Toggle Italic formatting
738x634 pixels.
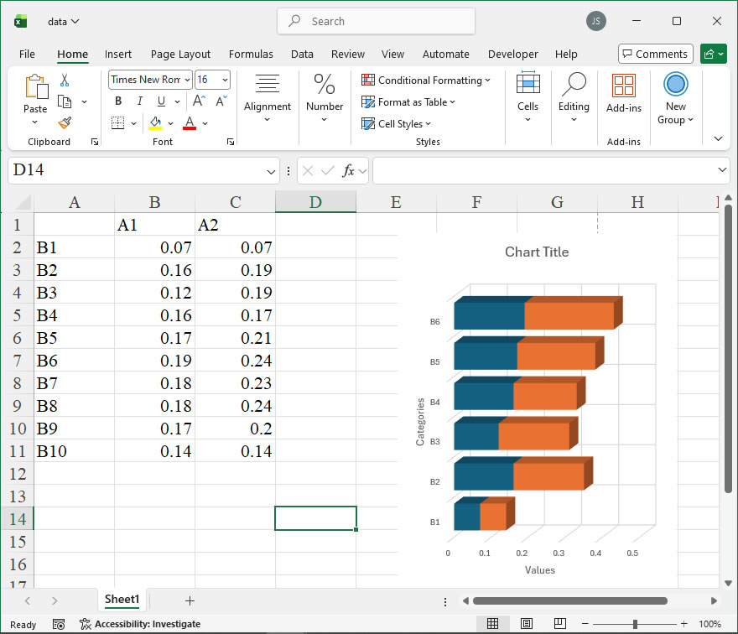point(139,101)
